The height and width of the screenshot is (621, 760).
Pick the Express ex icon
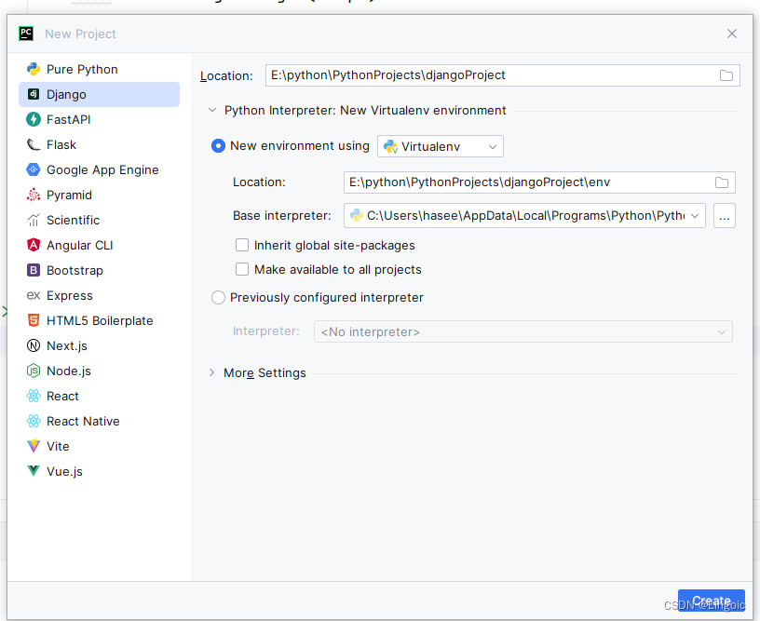[x=34, y=295]
